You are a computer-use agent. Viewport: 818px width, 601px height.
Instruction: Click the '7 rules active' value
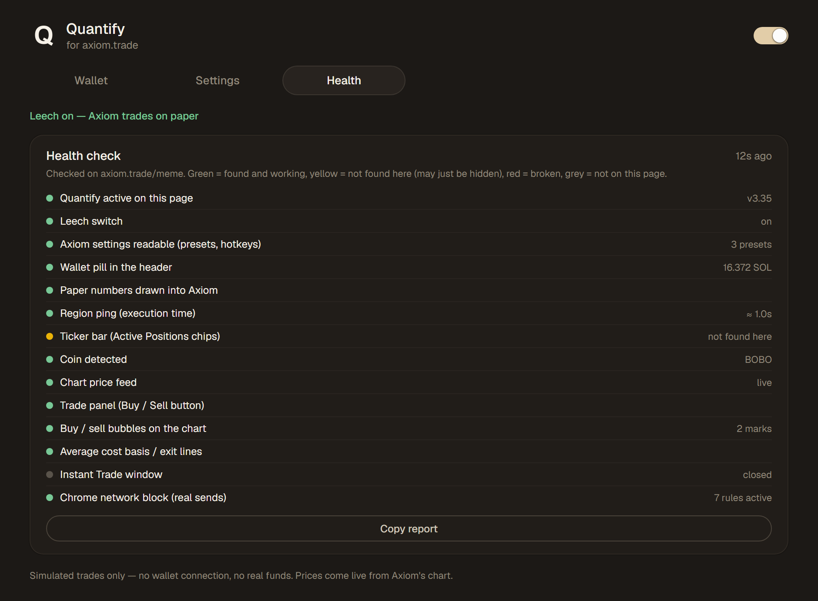[x=743, y=498]
